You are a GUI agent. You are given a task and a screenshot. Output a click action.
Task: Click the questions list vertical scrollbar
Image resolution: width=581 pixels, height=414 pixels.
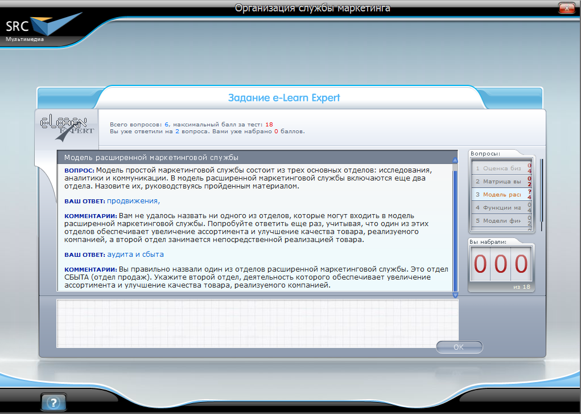(x=541, y=195)
